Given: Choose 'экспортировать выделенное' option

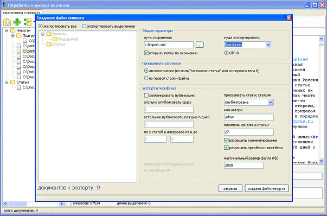Looking at the screenshot, I should (108, 26).
